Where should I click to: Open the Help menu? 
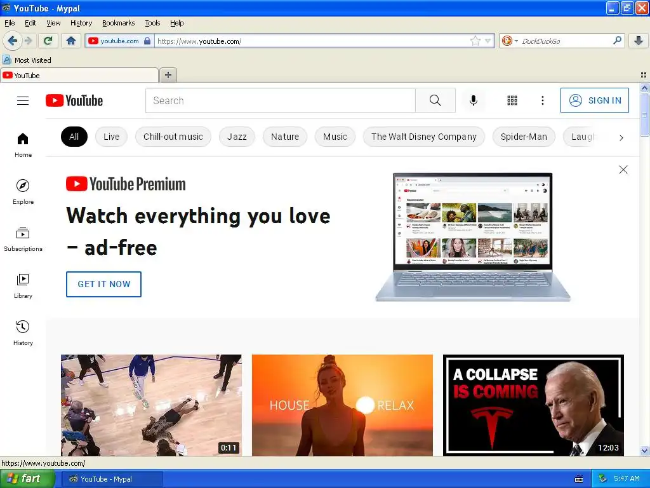[176, 23]
